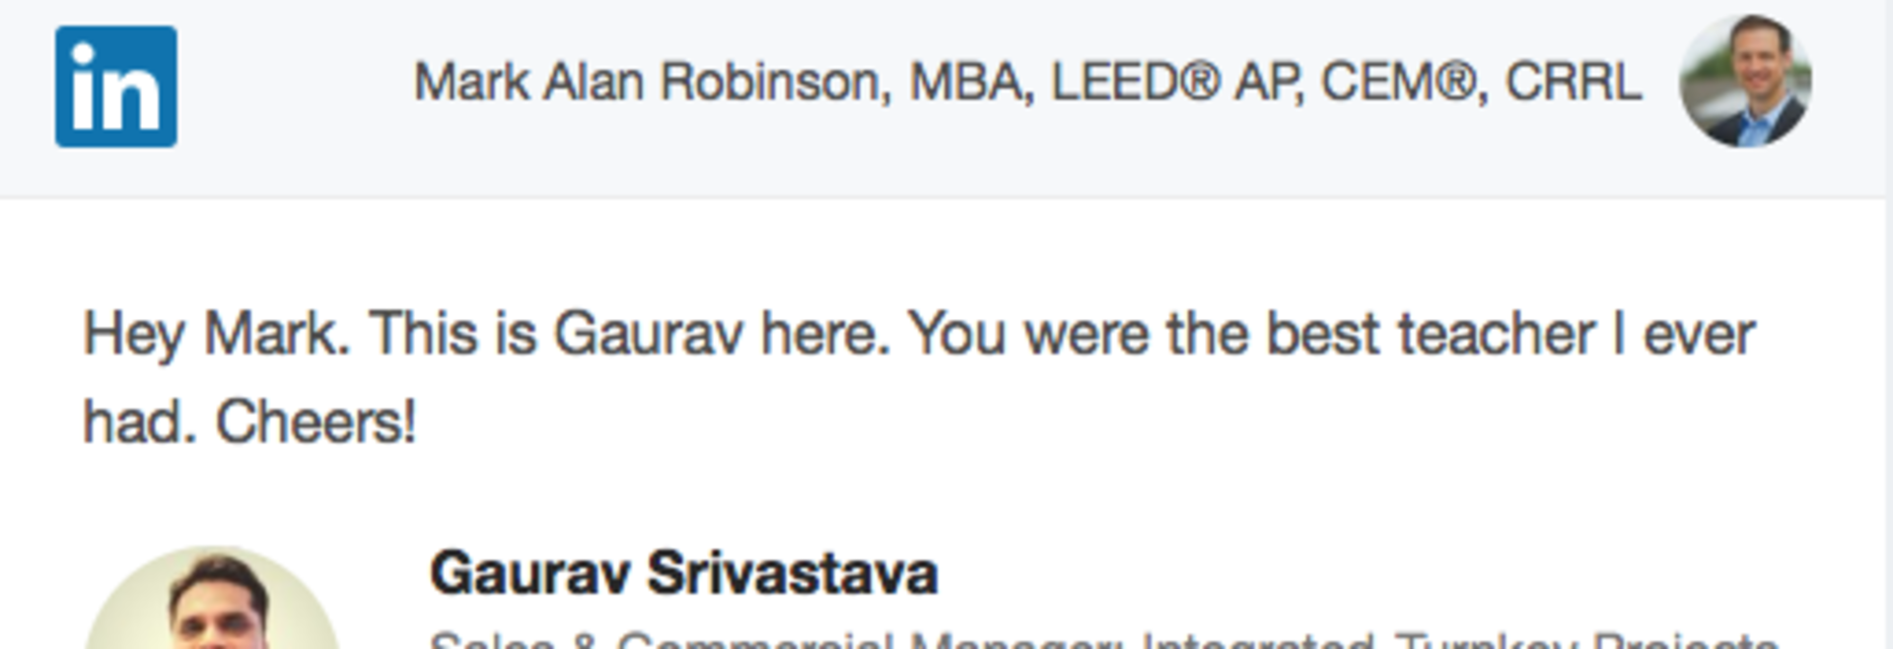Click the LinkedIn logo icon
The image size is (1893, 649).
click(x=116, y=87)
